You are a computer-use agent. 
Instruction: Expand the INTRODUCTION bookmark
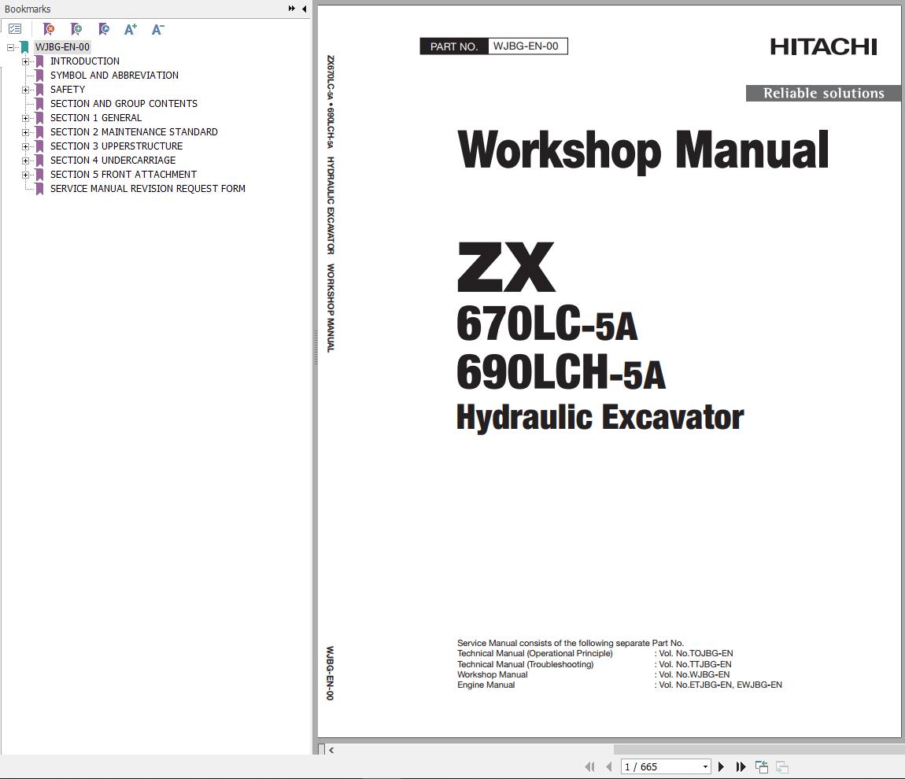point(25,61)
